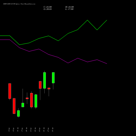Click the tall green candlestick above 24 Apr
The height and width of the screenshot is (136, 136).
click(45, 80)
